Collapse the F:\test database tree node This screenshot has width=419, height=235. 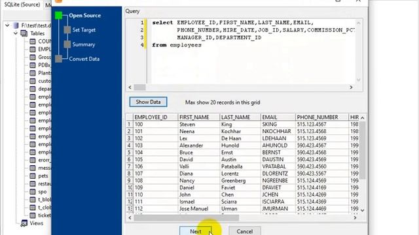click(x=7, y=25)
